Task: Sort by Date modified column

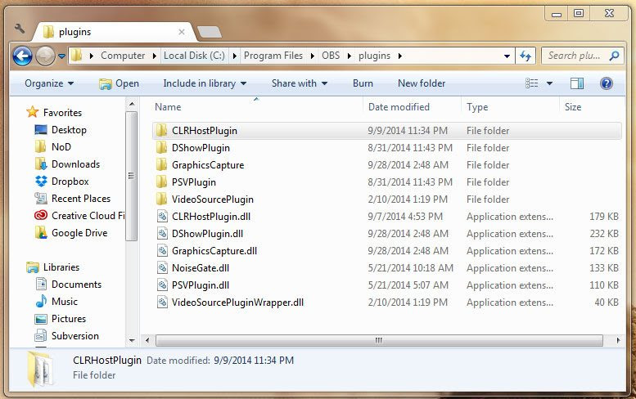Action: pos(399,107)
